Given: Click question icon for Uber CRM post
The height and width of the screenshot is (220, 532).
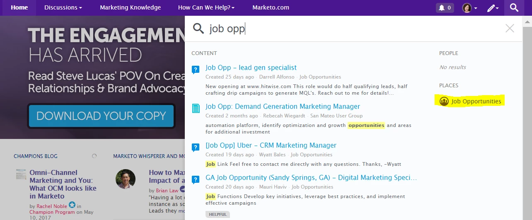Looking at the screenshot, I should (x=196, y=147).
